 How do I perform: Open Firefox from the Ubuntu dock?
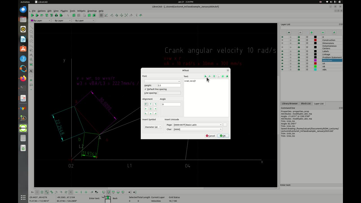coord(23,78)
